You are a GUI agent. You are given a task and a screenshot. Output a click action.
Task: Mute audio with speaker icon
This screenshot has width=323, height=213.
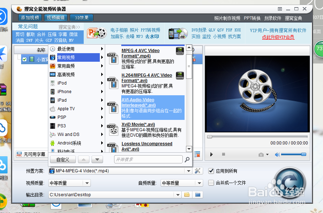[x=277, y=154]
